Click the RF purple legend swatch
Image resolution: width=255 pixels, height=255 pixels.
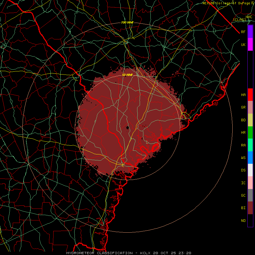250,32
